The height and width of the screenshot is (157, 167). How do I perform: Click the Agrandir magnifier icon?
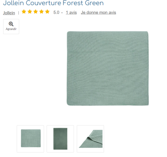pyautogui.click(x=11, y=24)
